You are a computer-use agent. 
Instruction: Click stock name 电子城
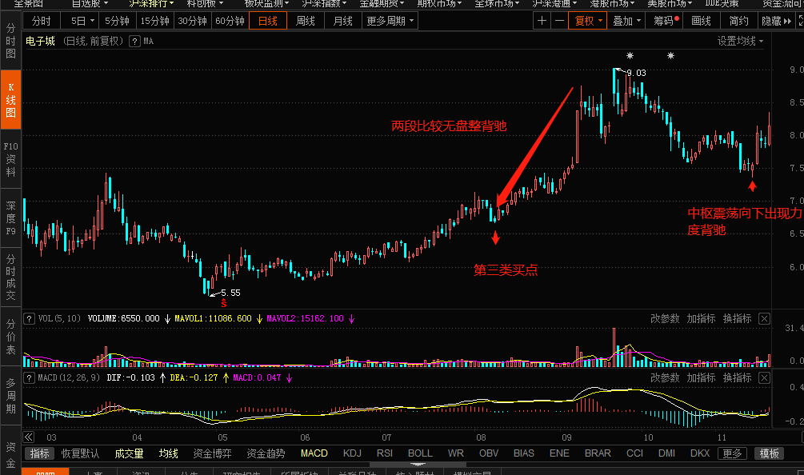[x=40, y=41]
